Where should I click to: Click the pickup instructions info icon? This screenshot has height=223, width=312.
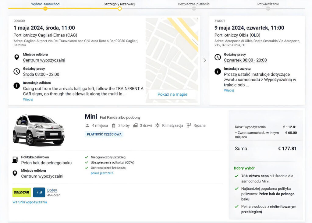coord(16,86)
